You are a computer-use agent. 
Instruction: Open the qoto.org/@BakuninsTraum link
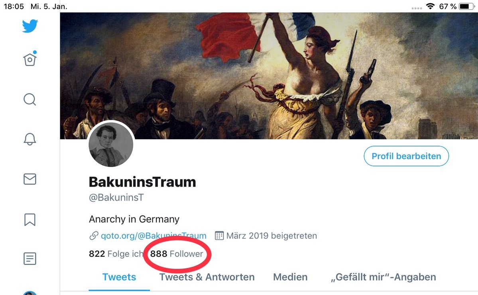point(153,236)
